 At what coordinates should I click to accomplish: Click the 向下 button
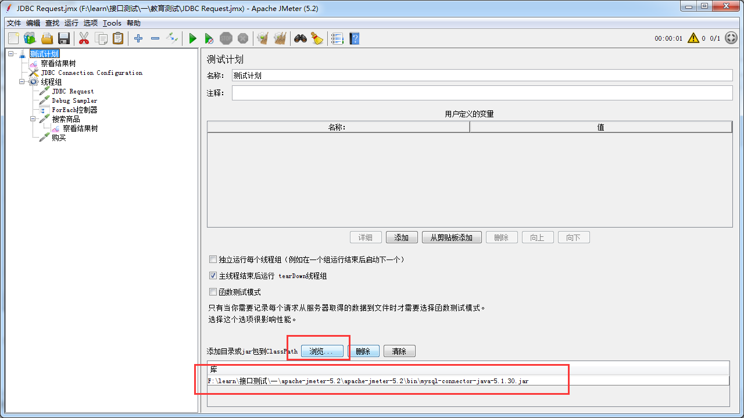click(574, 237)
